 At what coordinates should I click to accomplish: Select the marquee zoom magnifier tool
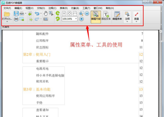(81, 14)
